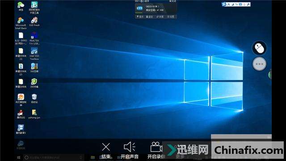Launch the 向日葵控制端 (Sunflower) shortcut
Image resolution: width=286 pixels, height=161 pixels.
(21, 100)
